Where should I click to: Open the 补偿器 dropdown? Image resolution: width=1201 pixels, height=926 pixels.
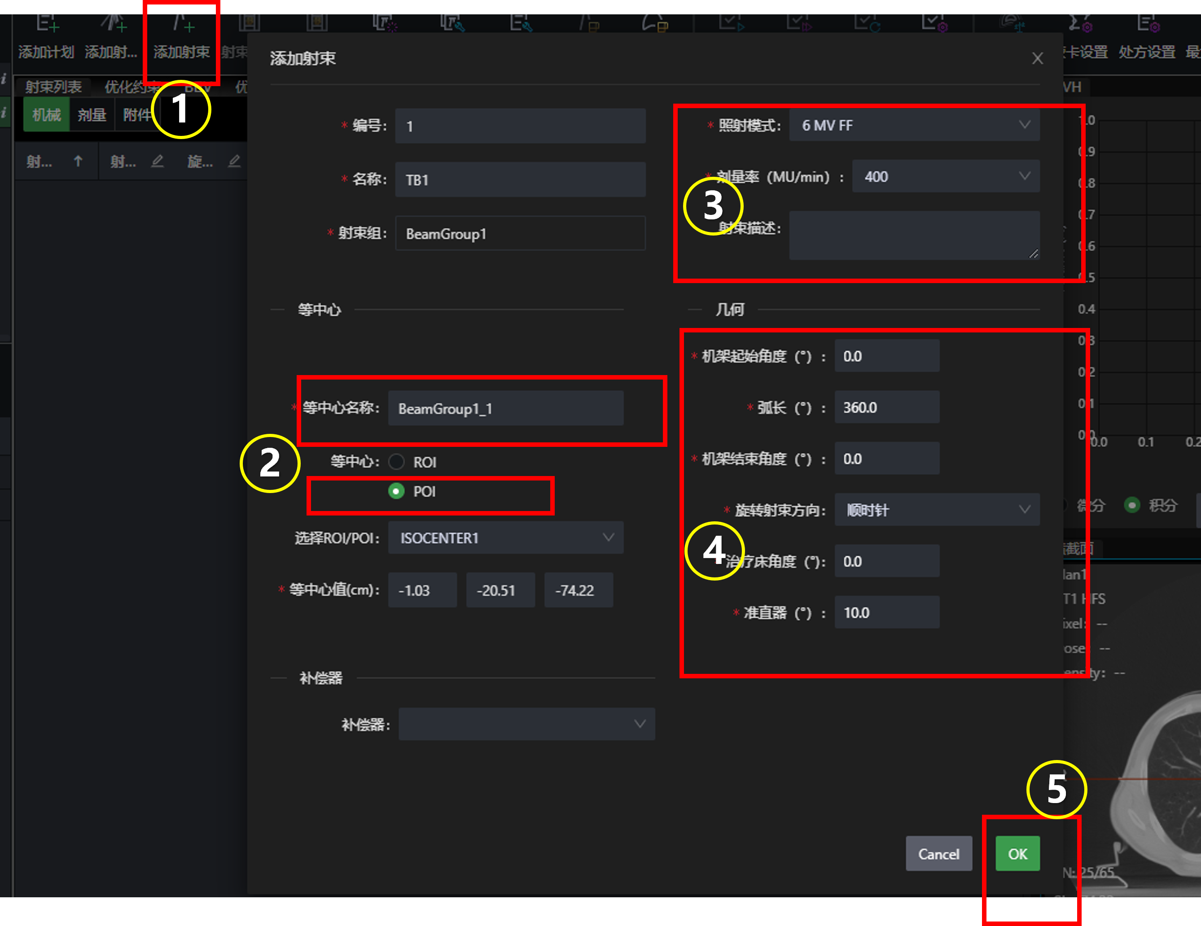tap(527, 724)
